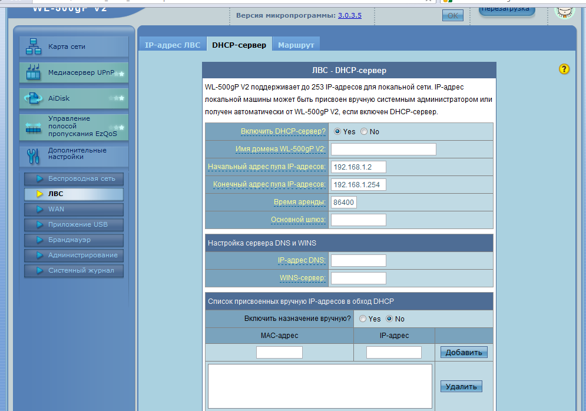Click Конечный адрес пула IP-адресов label
The width and height of the screenshot is (586, 411).
[269, 184]
